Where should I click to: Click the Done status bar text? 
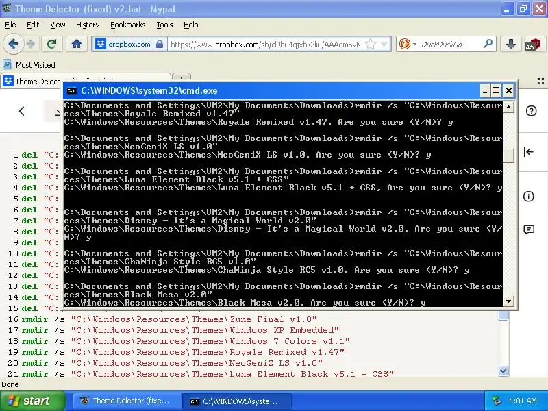point(10,384)
